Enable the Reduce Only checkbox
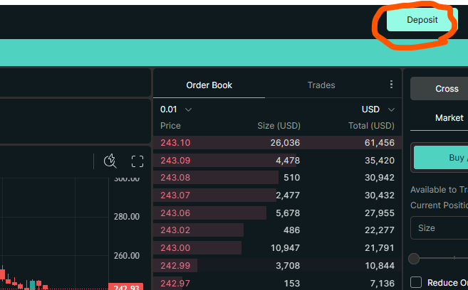 tap(416, 282)
